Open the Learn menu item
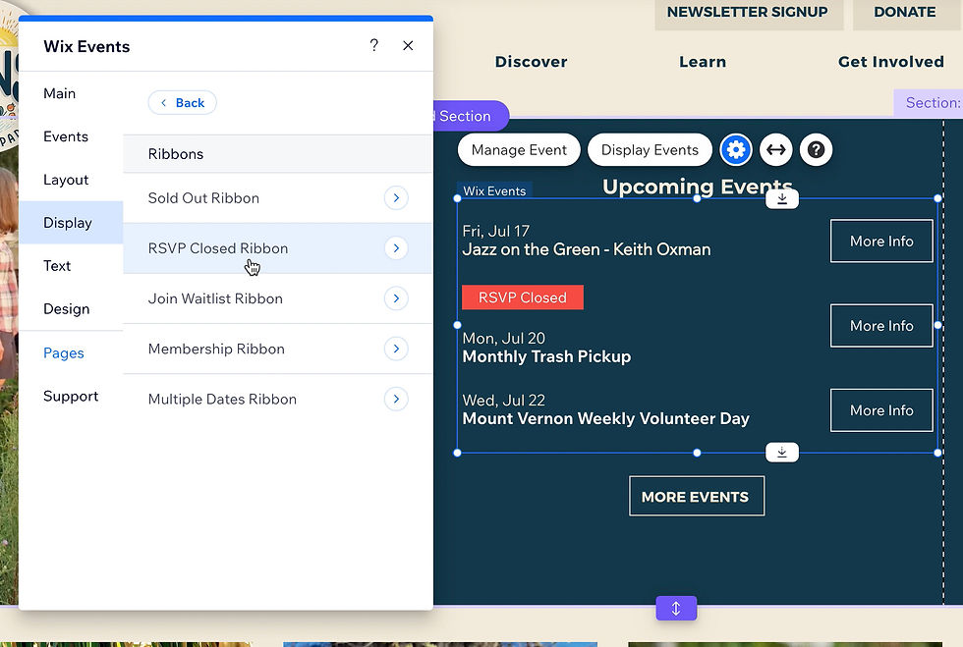Image resolution: width=963 pixels, height=647 pixels. [x=703, y=62]
